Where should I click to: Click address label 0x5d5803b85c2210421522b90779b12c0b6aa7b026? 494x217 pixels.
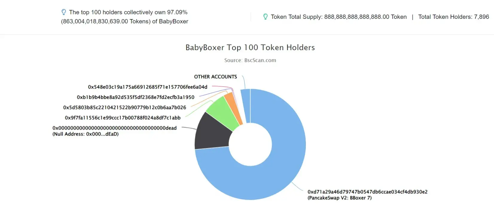point(124,107)
